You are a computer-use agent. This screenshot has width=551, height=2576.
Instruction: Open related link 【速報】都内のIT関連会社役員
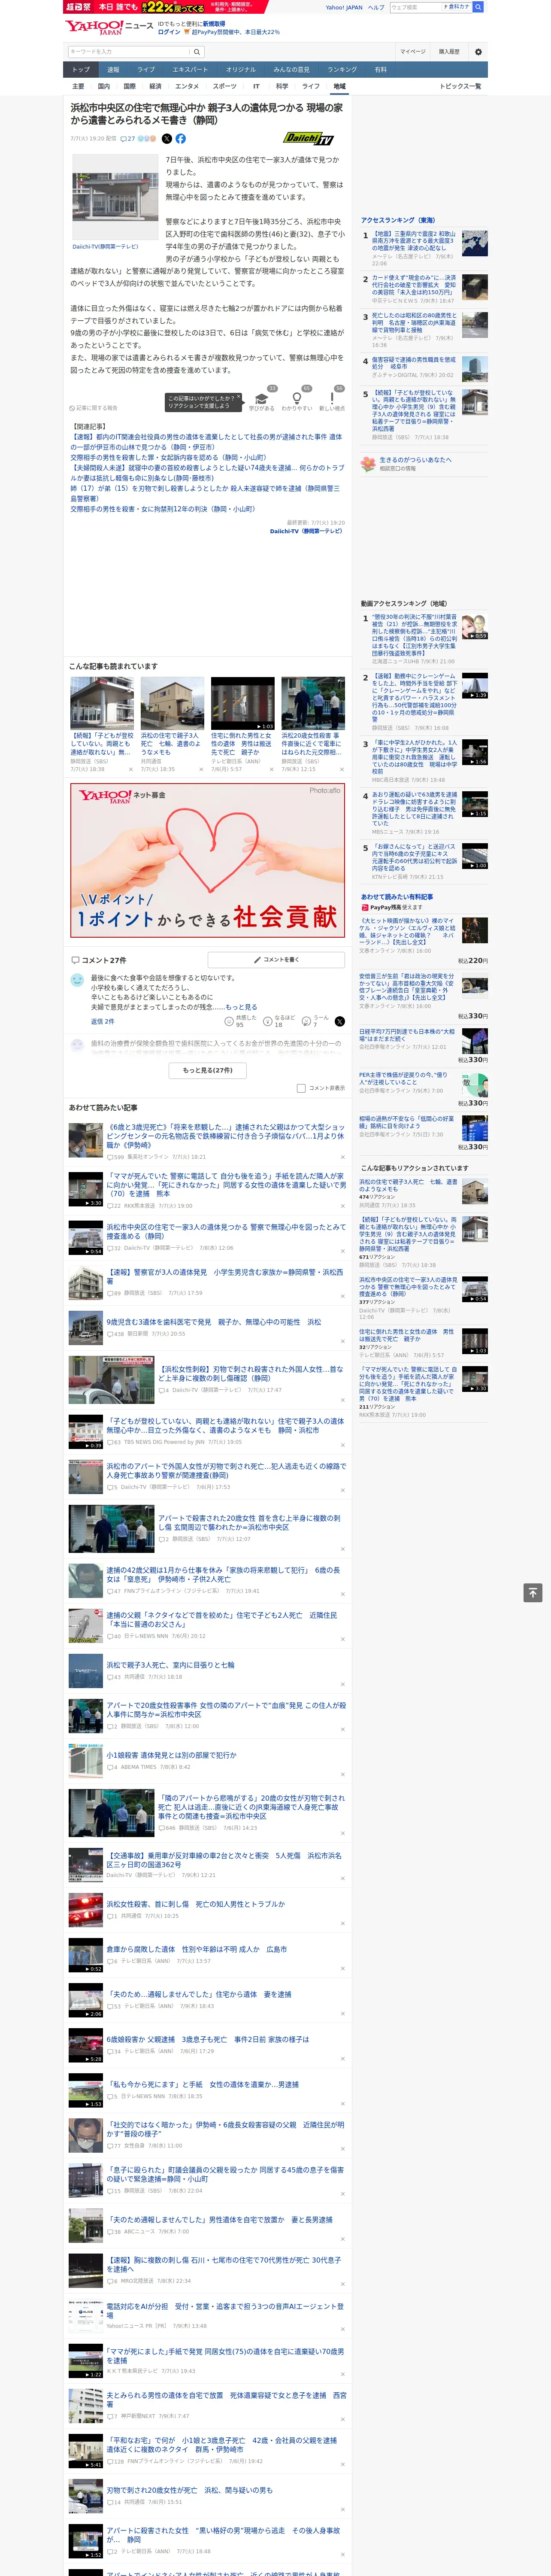click(206, 442)
